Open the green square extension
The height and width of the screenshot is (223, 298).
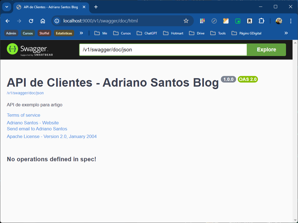(x=238, y=21)
